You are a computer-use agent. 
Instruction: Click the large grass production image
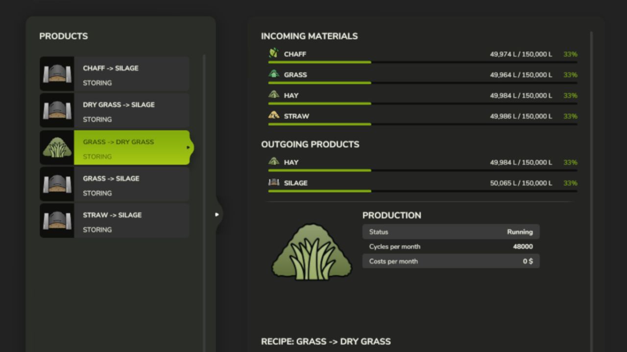(x=312, y=252)
